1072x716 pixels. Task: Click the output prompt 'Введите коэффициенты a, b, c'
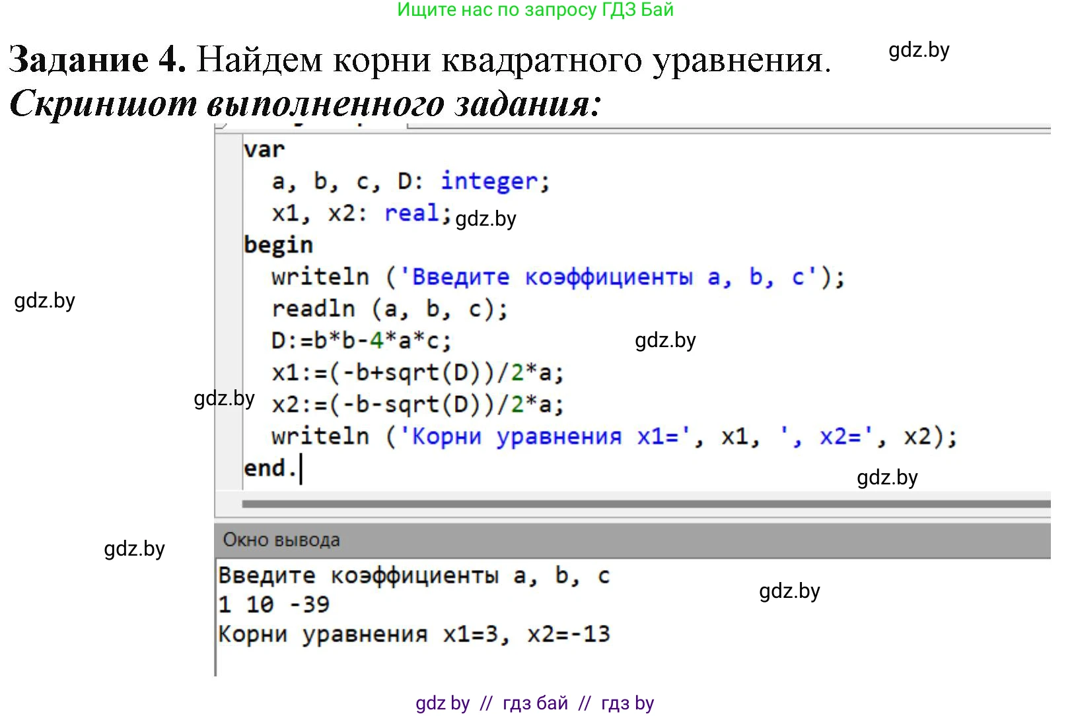pos(414,575)
